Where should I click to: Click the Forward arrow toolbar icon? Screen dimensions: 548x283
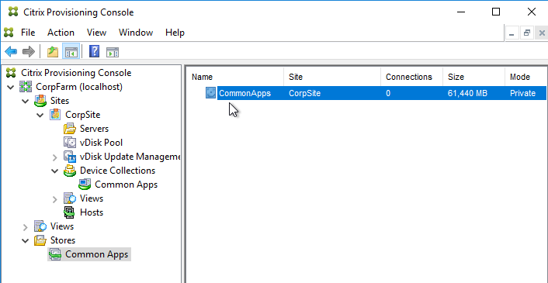[x=29, y=53]
